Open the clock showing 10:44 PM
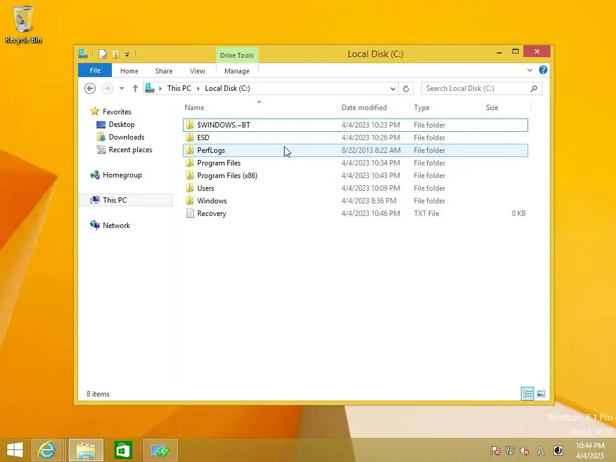Viewport: 616px width, 462px height. (590, 451)
